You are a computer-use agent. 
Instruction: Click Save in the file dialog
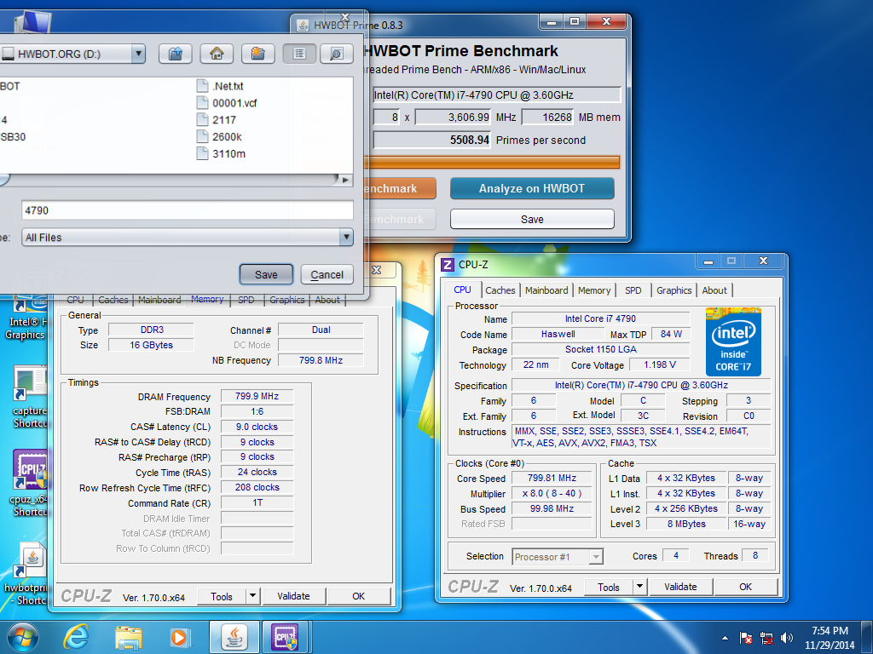(266, 275)
